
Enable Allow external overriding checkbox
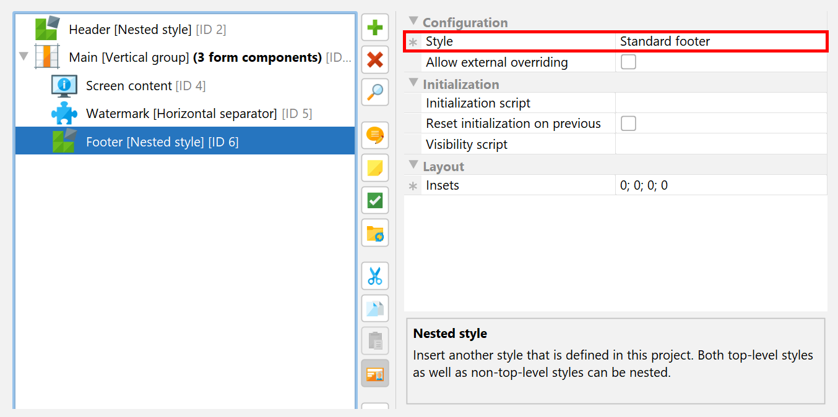628,62
